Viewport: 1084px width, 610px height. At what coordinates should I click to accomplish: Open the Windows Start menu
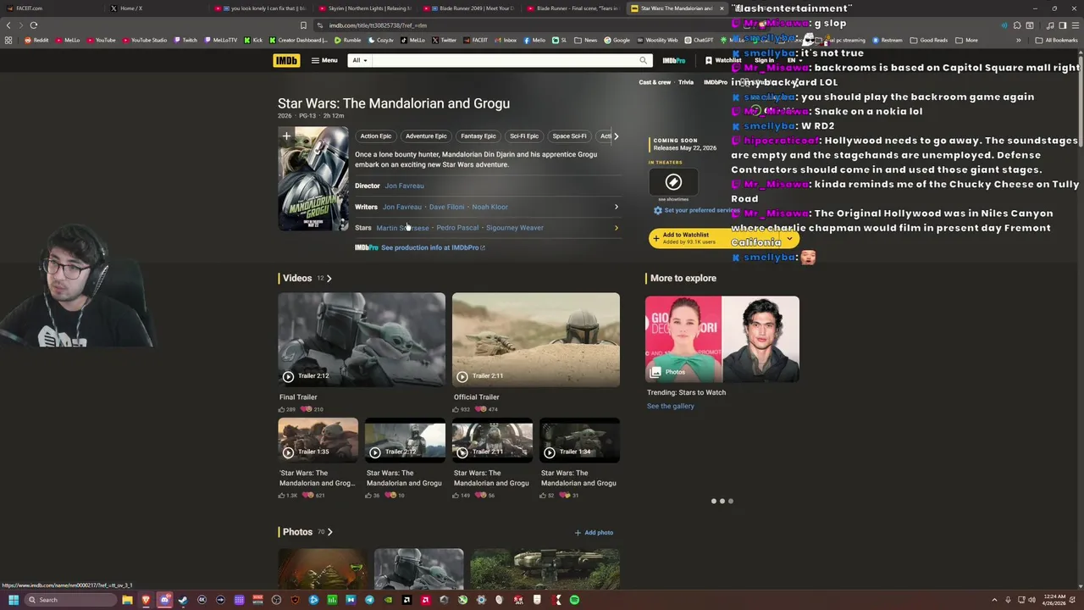pos(13,600)
